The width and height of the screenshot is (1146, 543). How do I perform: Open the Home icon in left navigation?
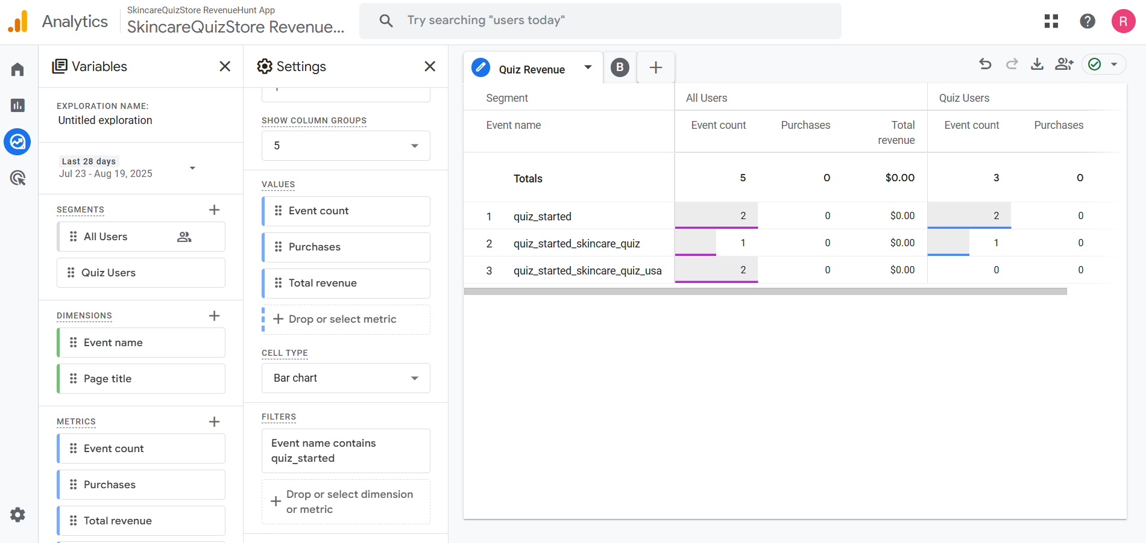[17, 70]
